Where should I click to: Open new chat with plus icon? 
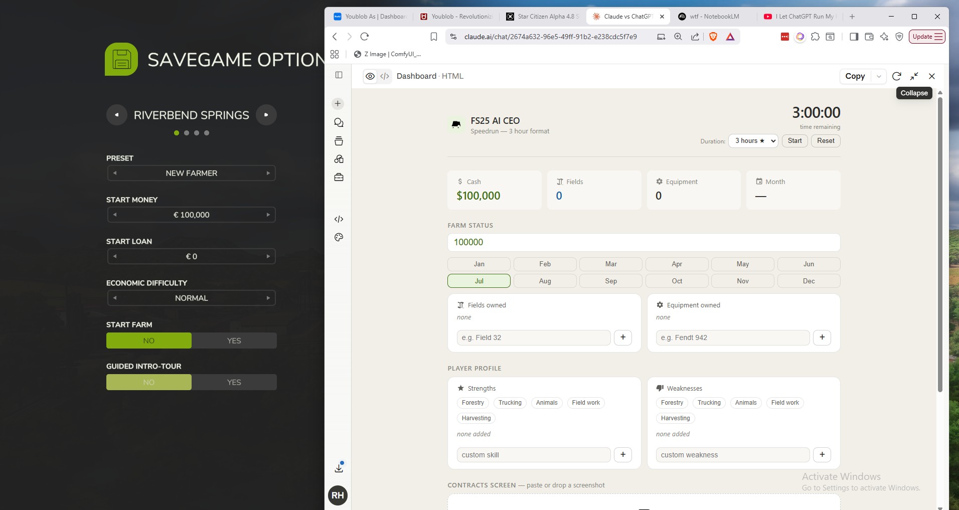(x=338, y=103)
